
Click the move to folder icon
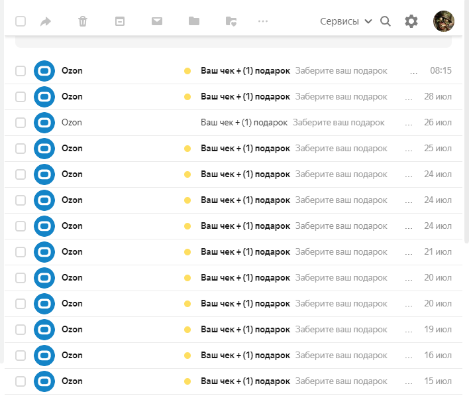pos(194,21)
